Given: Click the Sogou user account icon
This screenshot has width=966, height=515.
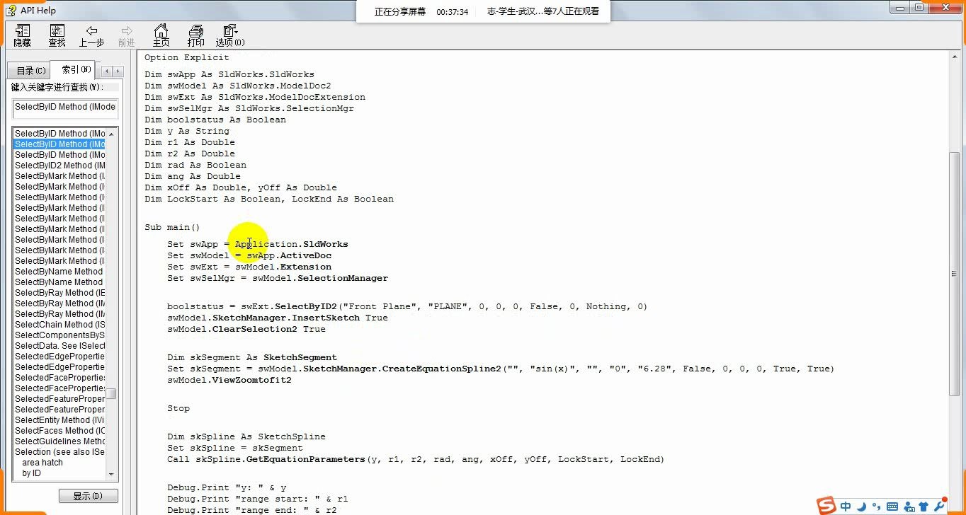Looking at the screenshot, I should (x=908, y=507).
